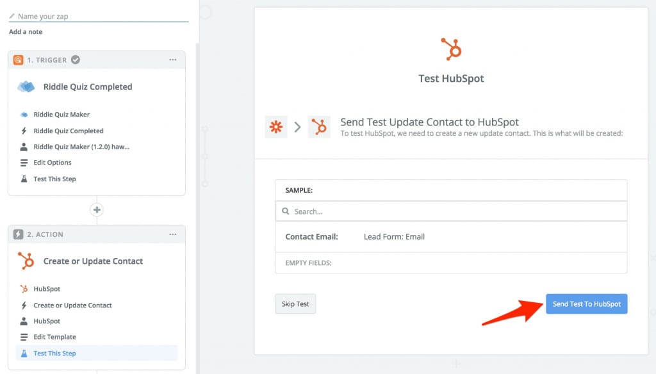Select the HubSpot account row with person icon
Image resolution: width=656 pixels, height=374 pixels.
point(97,321)
